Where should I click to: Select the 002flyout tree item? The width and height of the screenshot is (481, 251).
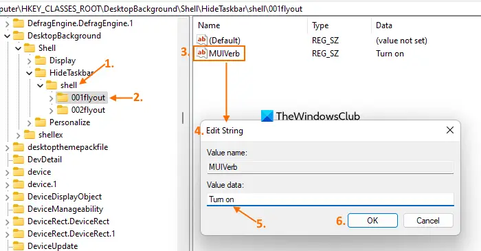88,110
